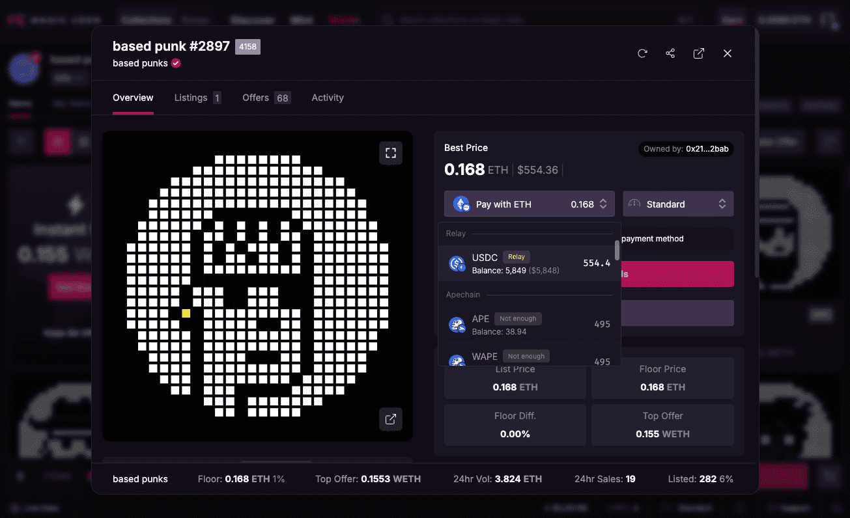Open the based punks collection link
The width and height of the screenshot is (850, 518).
[140, 63]
